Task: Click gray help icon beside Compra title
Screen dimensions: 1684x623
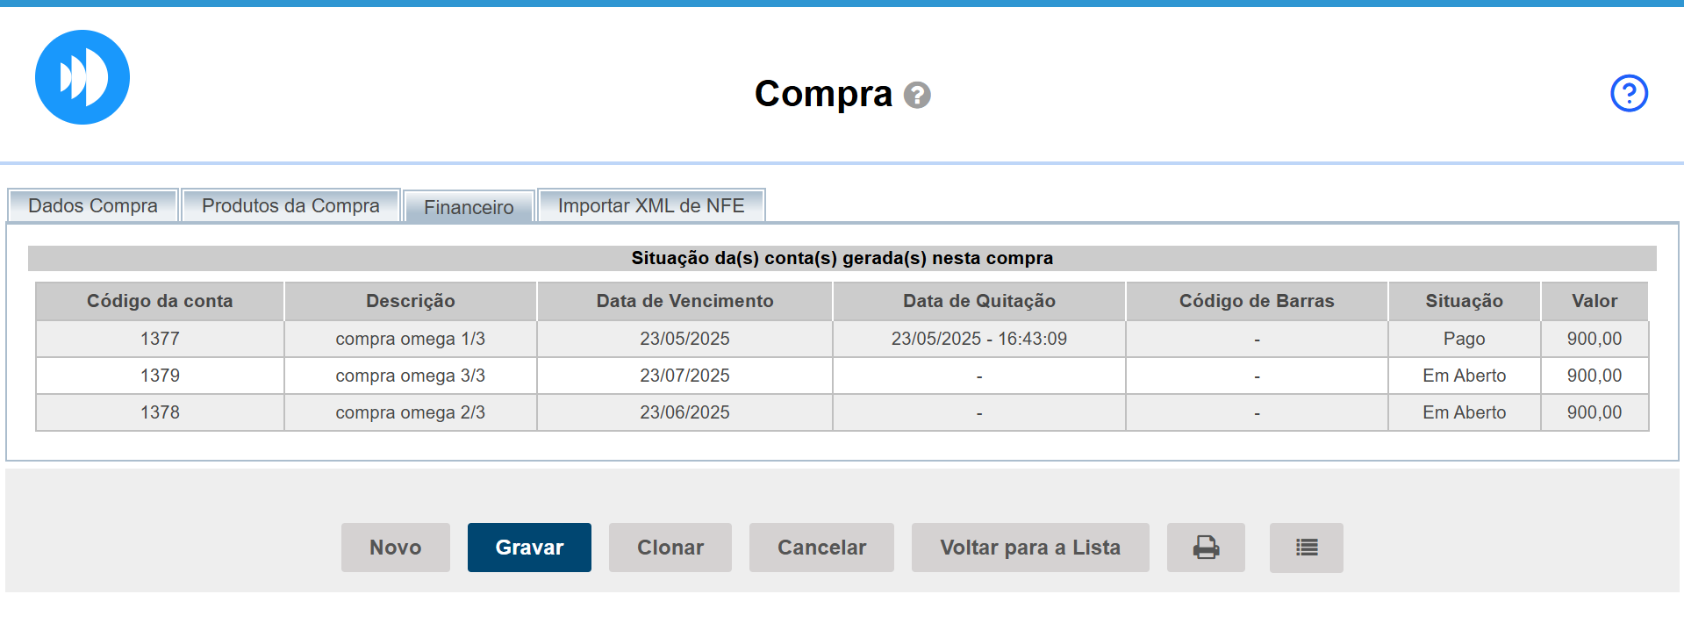Action: click(917, 95)
